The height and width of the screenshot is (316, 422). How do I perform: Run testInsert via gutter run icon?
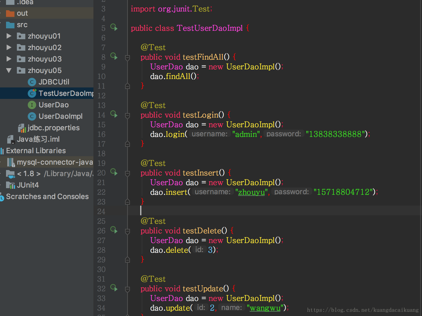click(x=114, y=172)
